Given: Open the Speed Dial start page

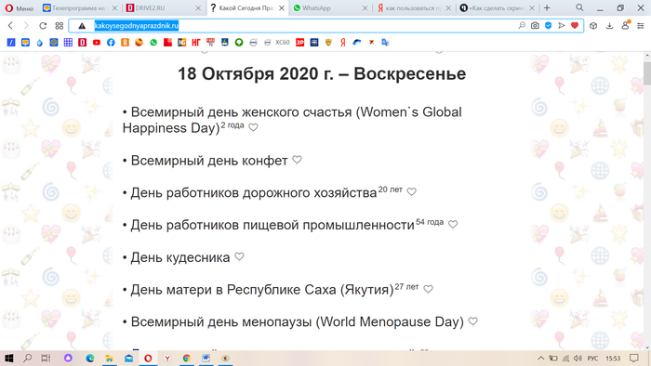Looking at the screenshot, I should 59,26.
